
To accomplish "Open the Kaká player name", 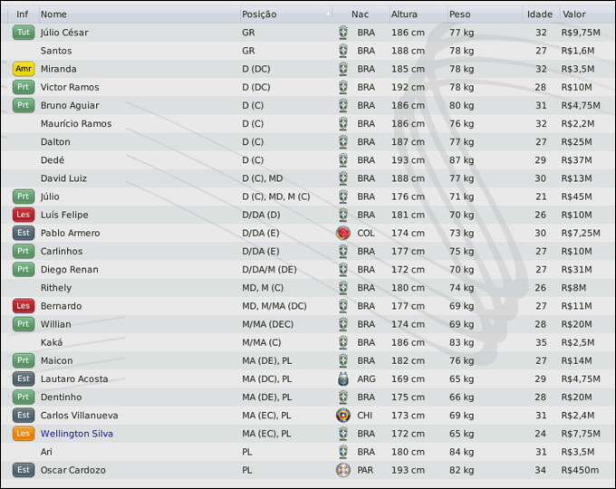I will click(52, 342).
